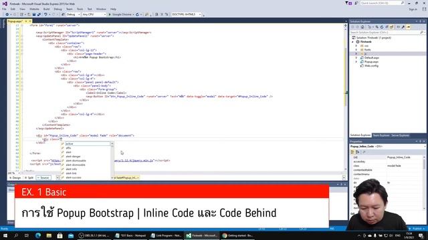Click the Undo toolbar icon
The width and height of the screenshot is (428, 240).
click(x=45, y=15)
